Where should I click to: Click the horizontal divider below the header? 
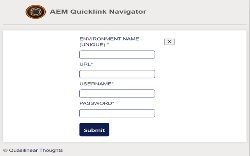125,25
